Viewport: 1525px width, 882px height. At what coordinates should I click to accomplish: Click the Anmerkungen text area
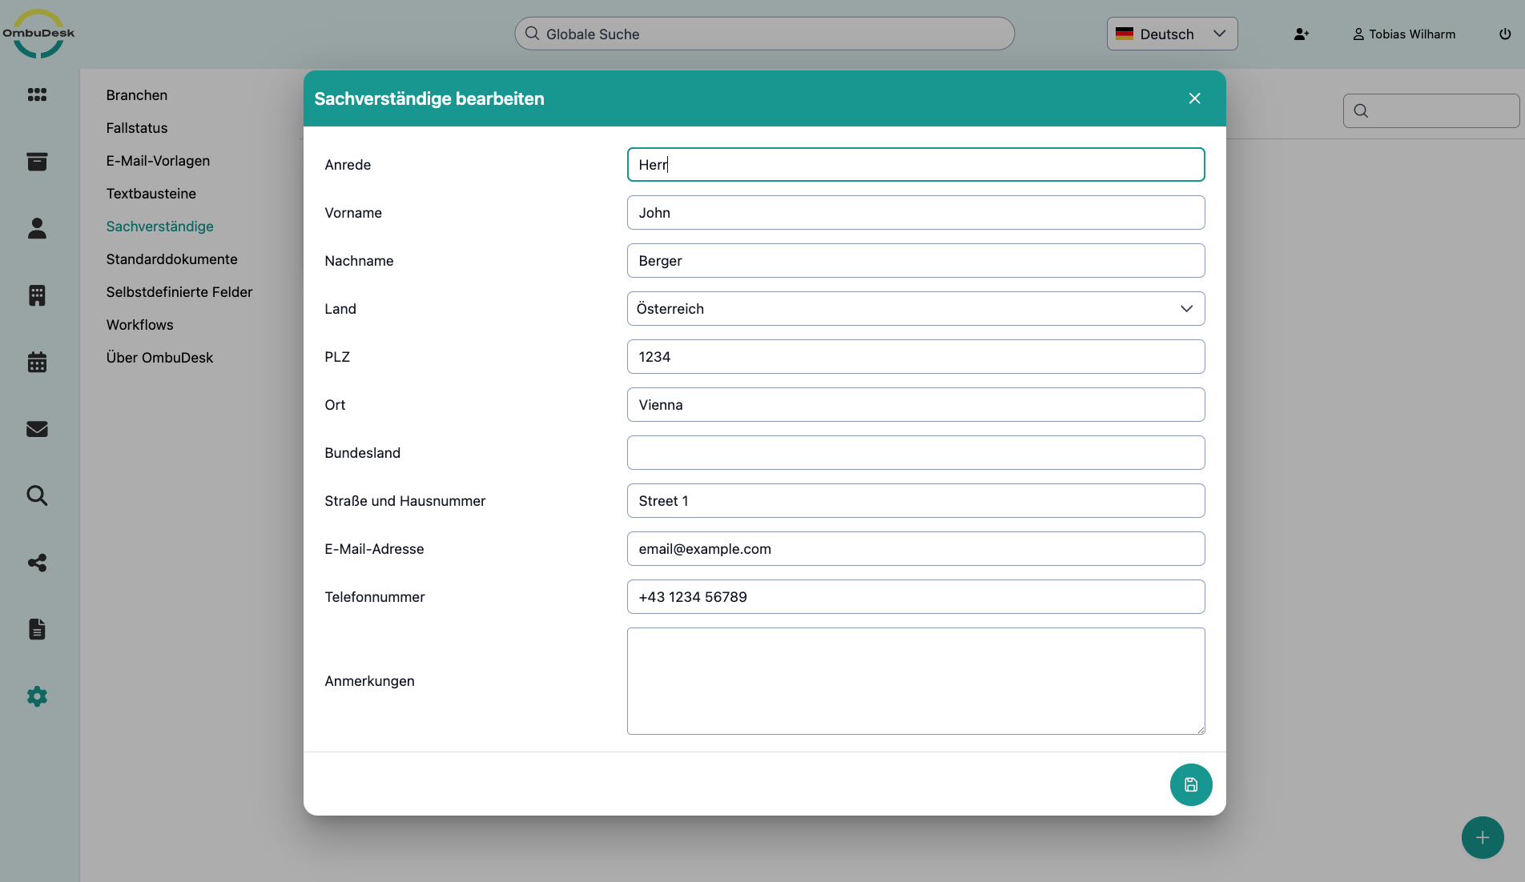[916, 681]
